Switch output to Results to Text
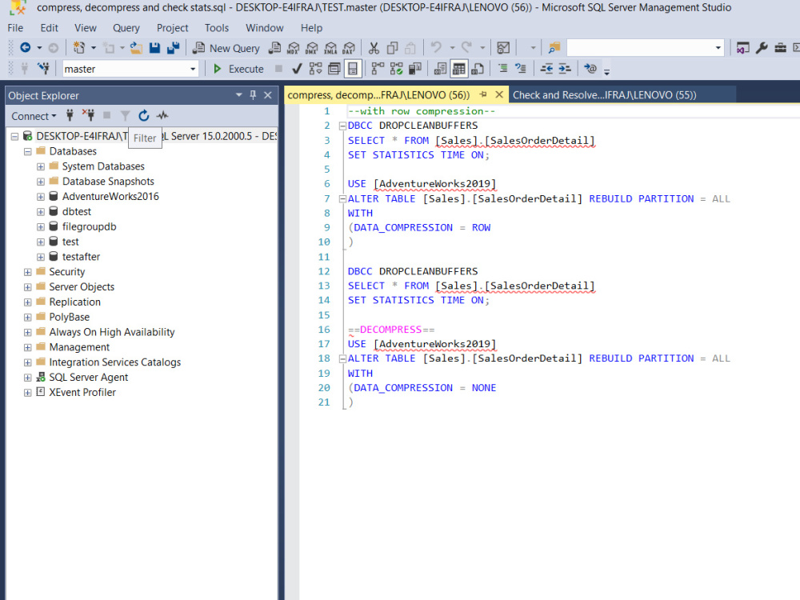 tap(440, 68)
